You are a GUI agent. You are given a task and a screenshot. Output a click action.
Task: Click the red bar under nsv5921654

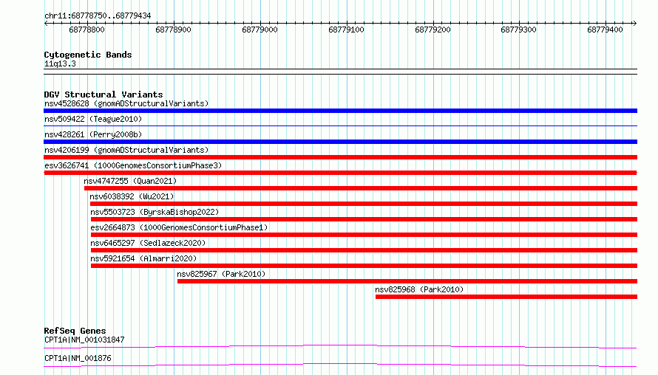point(364,266)
